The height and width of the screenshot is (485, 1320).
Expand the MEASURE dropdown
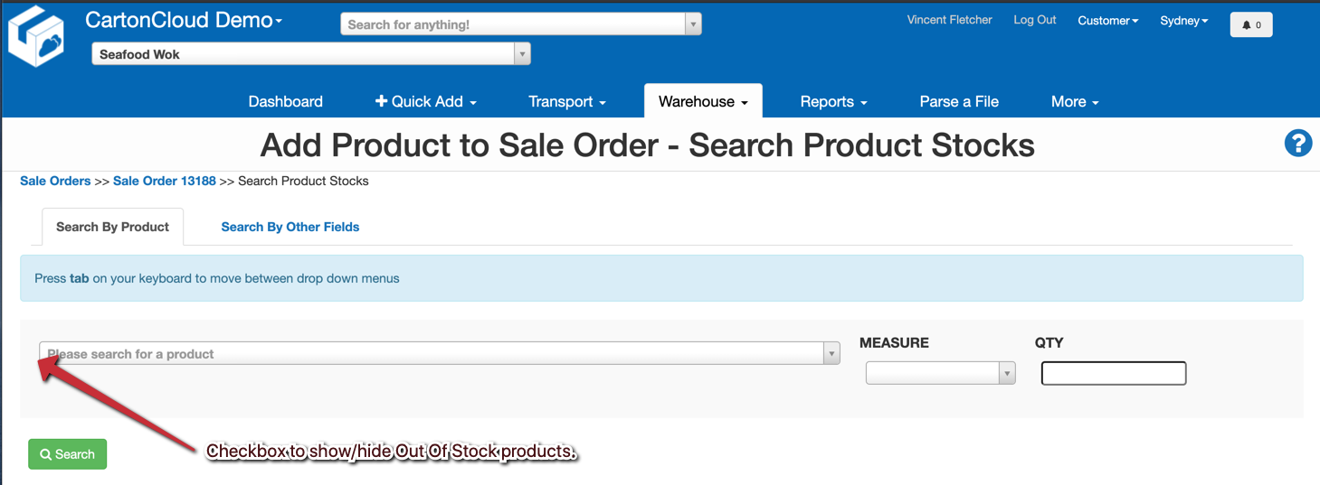click(x=1006, y=373)
